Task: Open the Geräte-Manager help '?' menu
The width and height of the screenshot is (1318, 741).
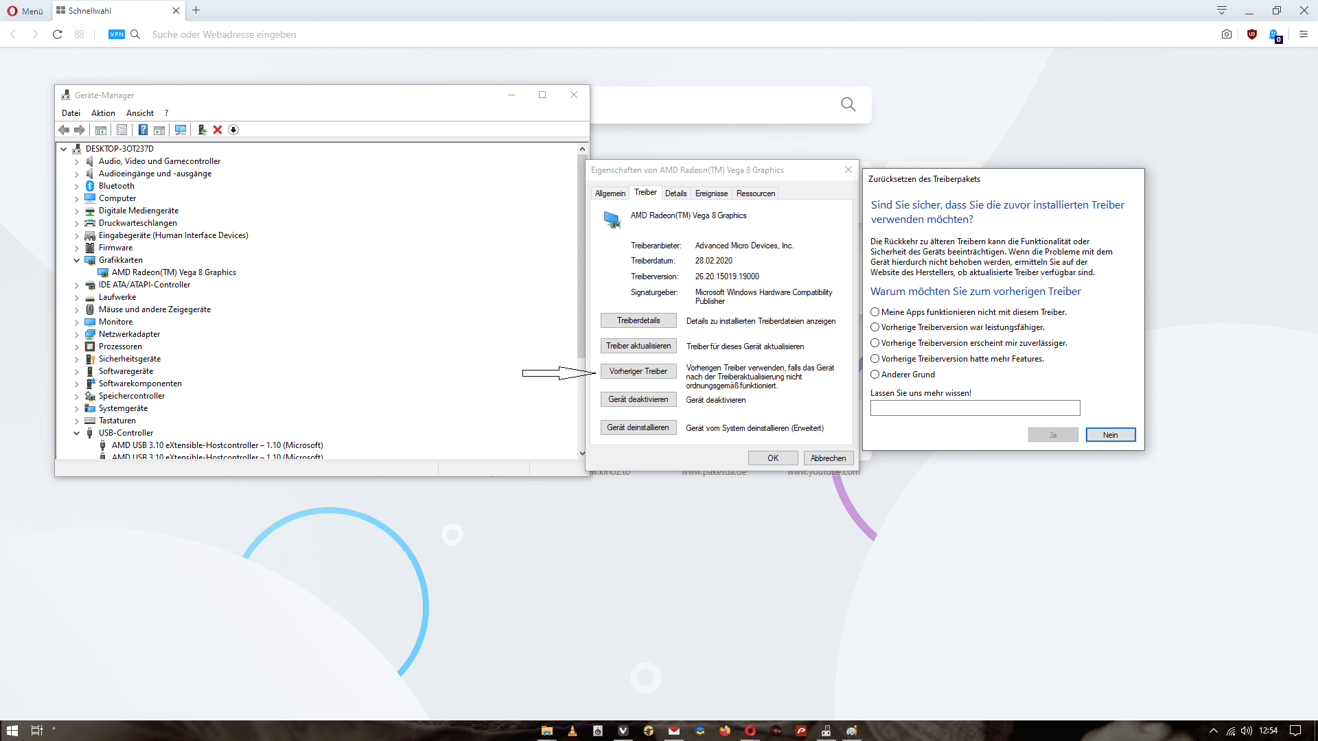Action: point(166,113)
